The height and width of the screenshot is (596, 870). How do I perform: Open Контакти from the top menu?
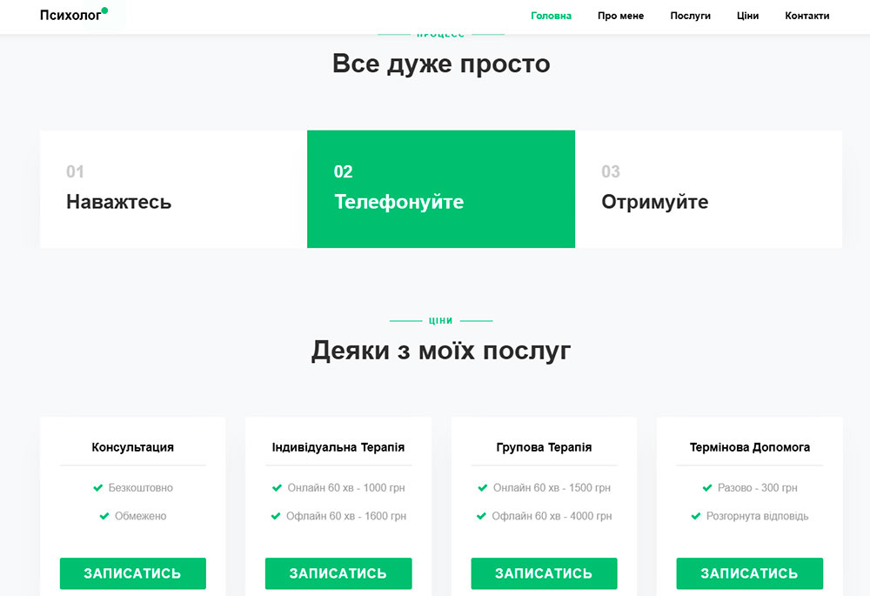point(806,16)
